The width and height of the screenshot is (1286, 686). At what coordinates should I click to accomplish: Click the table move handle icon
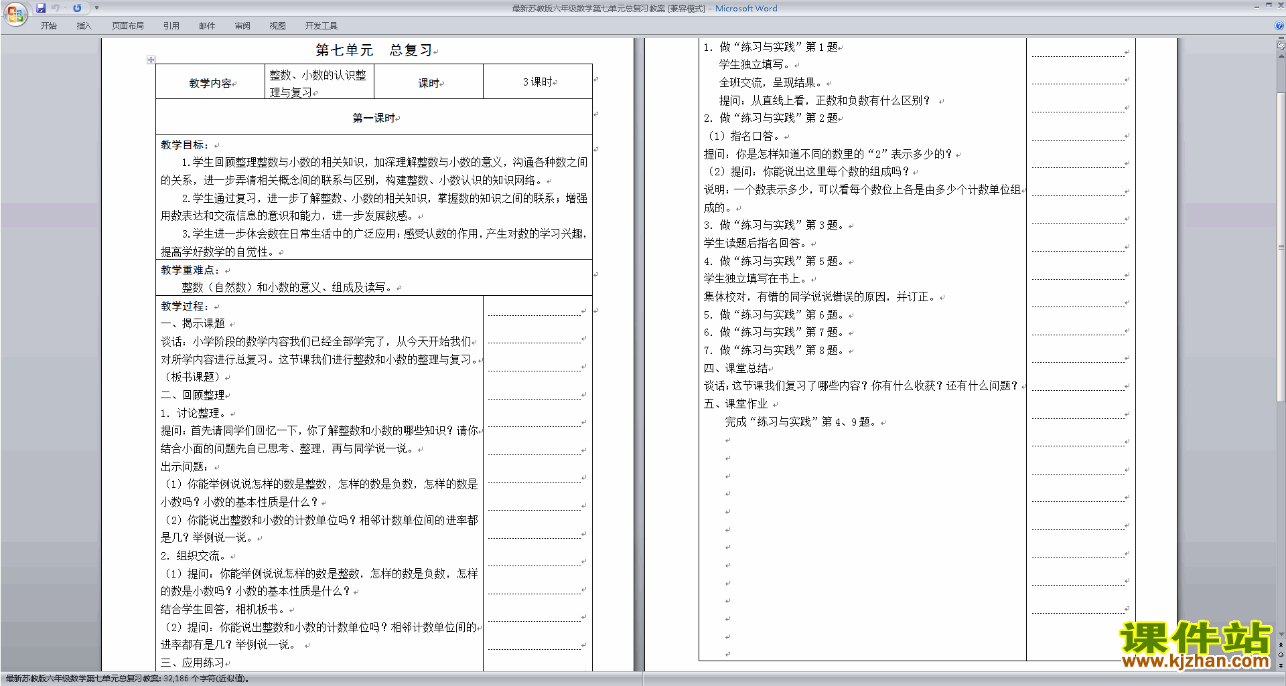151,60
